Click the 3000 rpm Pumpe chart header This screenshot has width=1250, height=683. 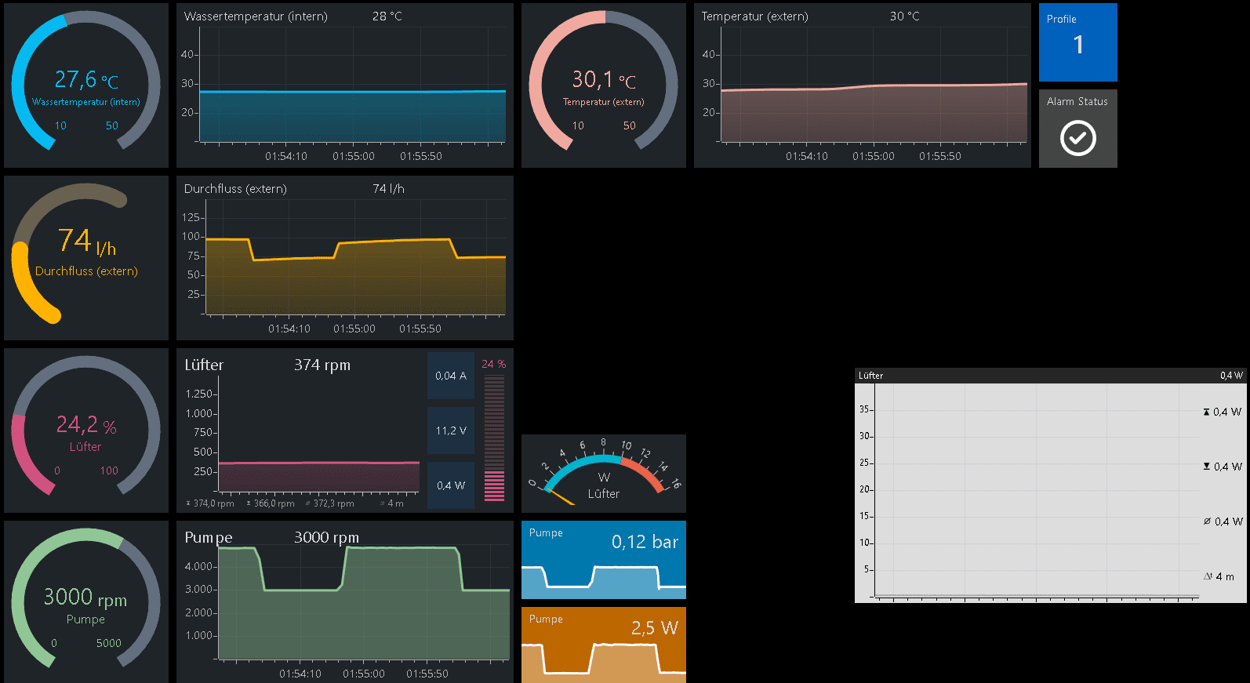(x=326, y=538)
